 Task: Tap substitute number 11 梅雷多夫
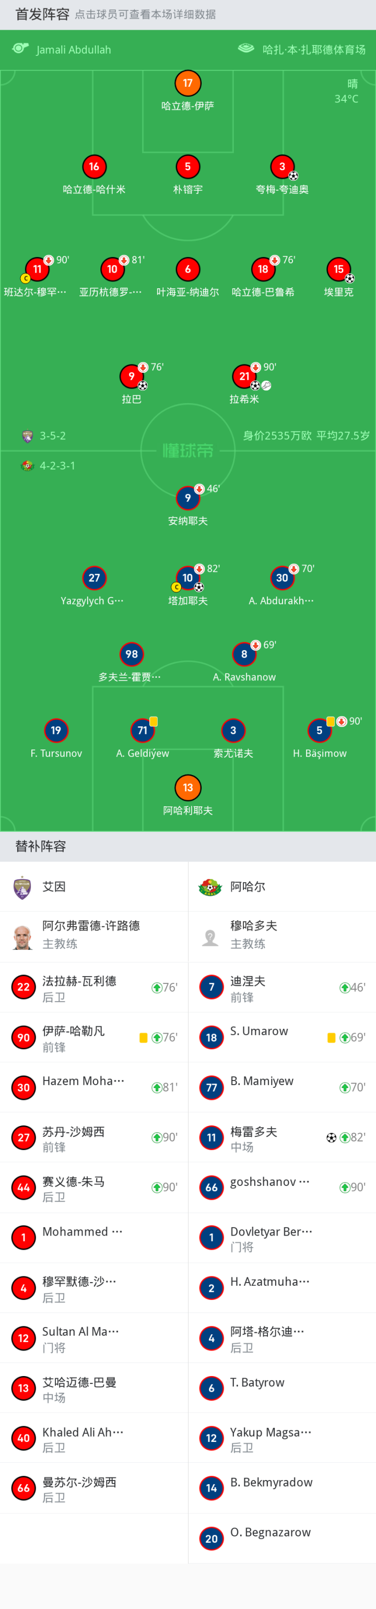click(211, 1137)
